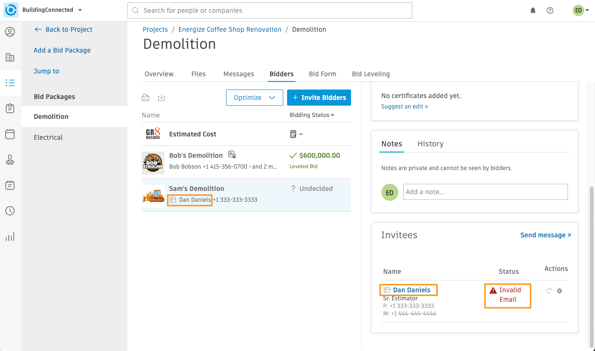Click the download icon above bidder list
The height and width of the screenshot is (351, 595).
click(162, 98)
